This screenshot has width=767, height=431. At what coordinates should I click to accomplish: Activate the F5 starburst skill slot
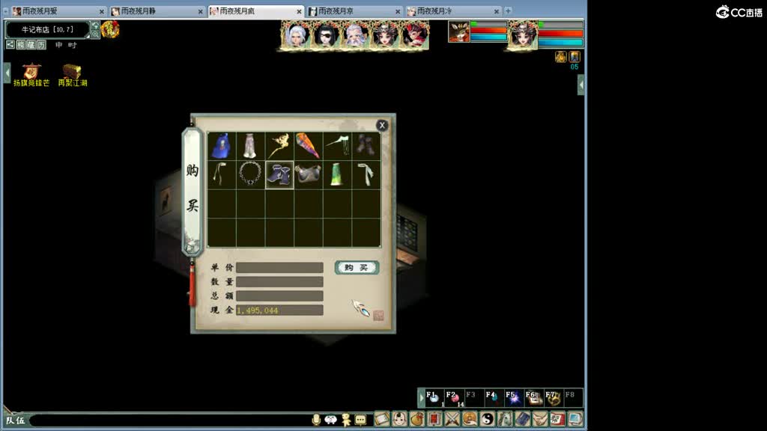coord(513,398)
